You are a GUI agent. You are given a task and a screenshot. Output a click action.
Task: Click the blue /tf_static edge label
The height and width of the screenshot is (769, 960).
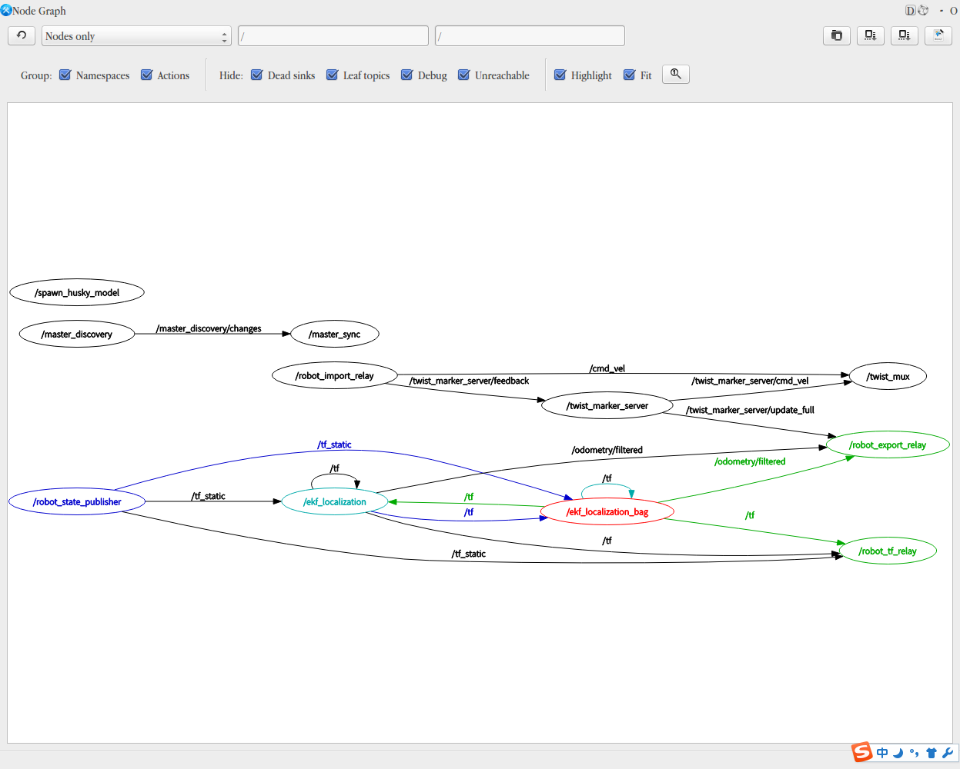[335, 444]
